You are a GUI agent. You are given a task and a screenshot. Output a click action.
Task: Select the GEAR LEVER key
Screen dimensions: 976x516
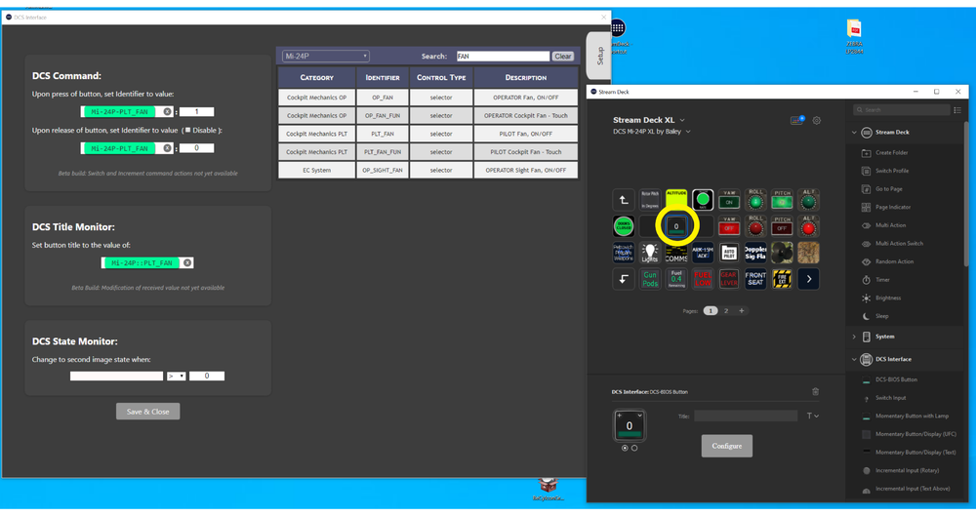click(x=729, y=279)
